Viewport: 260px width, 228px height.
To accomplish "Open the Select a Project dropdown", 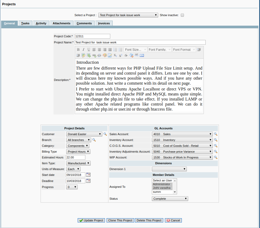I will (128, 15).
